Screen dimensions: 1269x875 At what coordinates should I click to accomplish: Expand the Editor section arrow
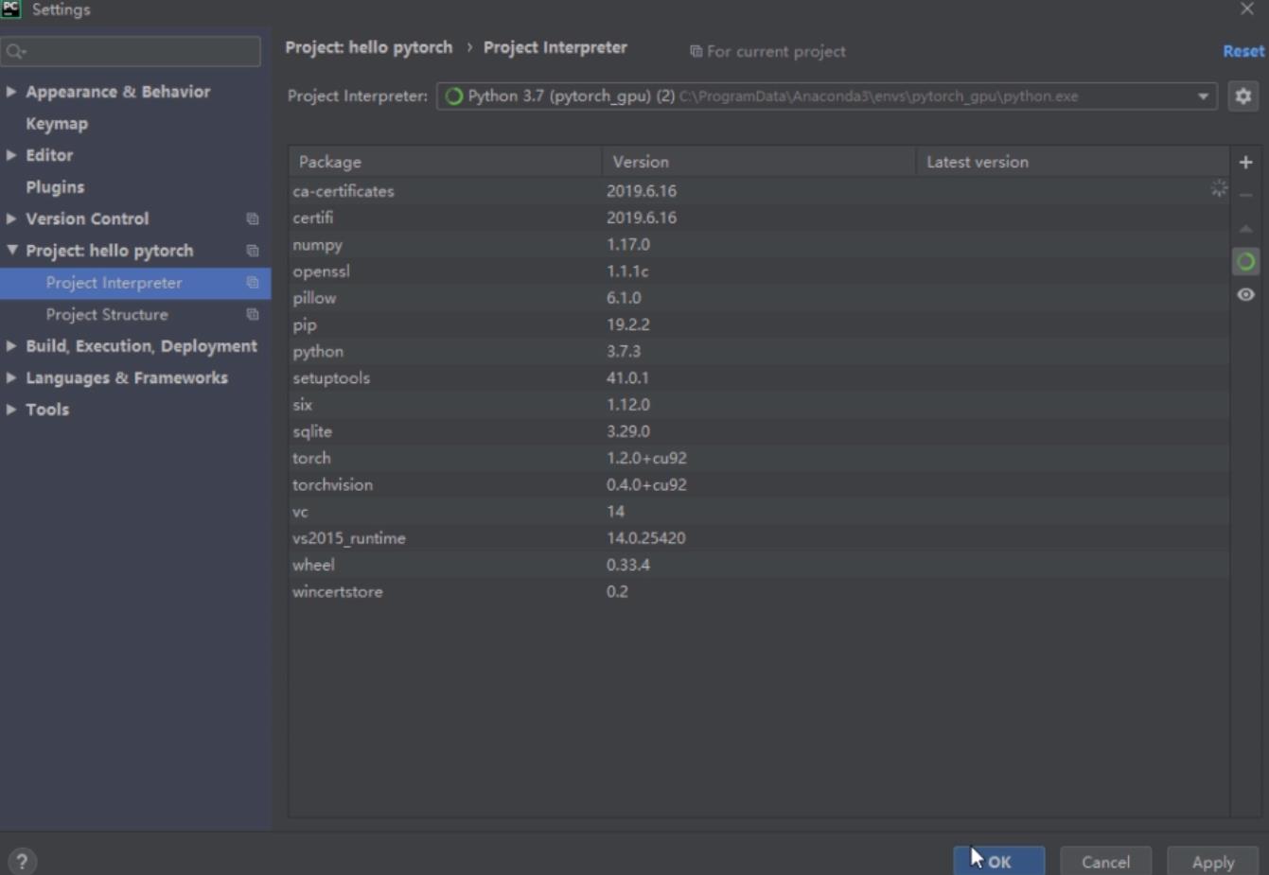[x=11, y=155]
